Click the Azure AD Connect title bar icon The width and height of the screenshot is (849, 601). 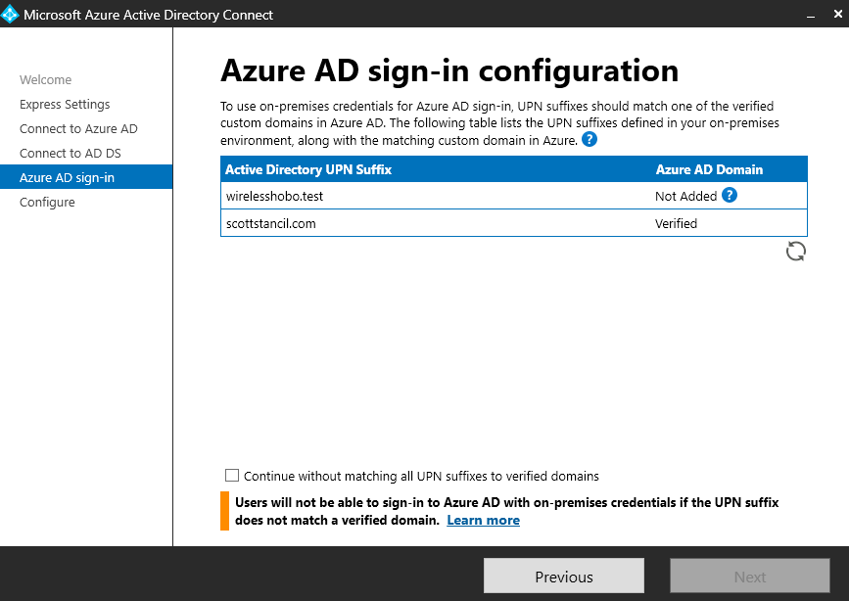(10, 15)
